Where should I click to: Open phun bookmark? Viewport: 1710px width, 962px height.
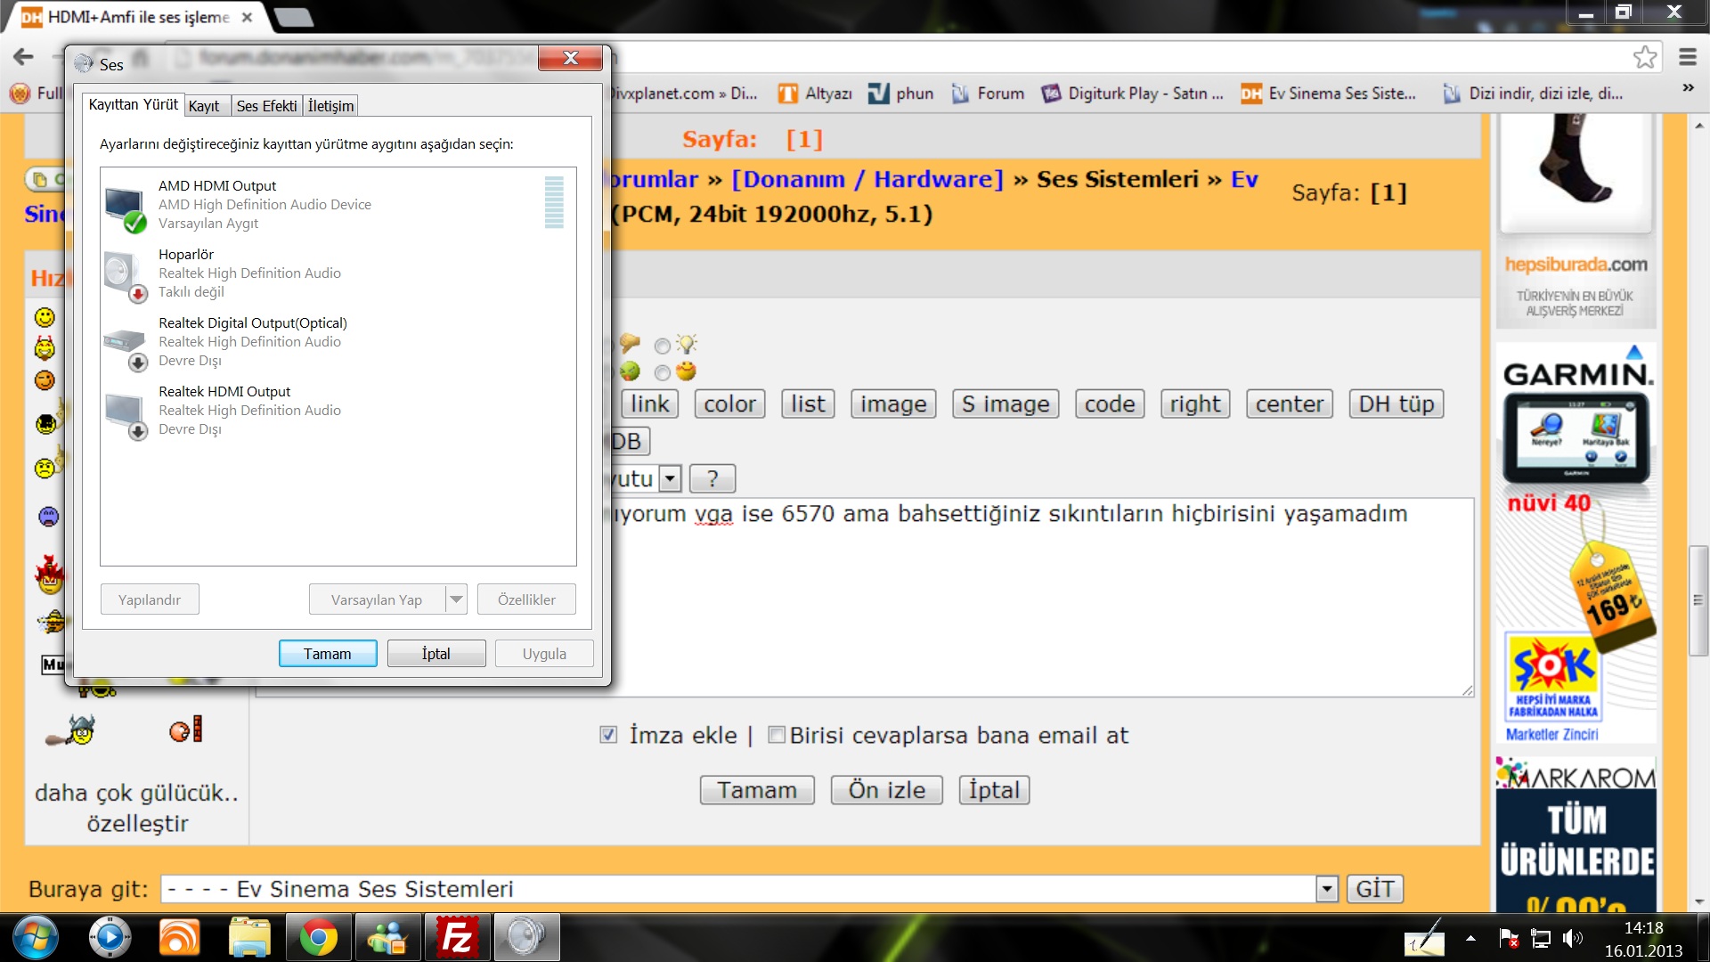pyautogui.click(x=901, y=94)
